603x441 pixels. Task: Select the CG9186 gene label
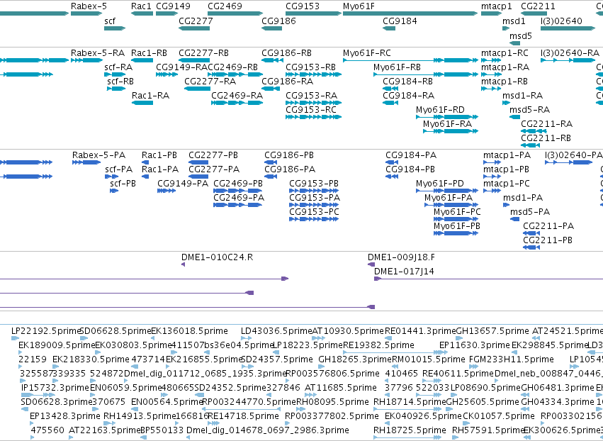pos(278,21)
